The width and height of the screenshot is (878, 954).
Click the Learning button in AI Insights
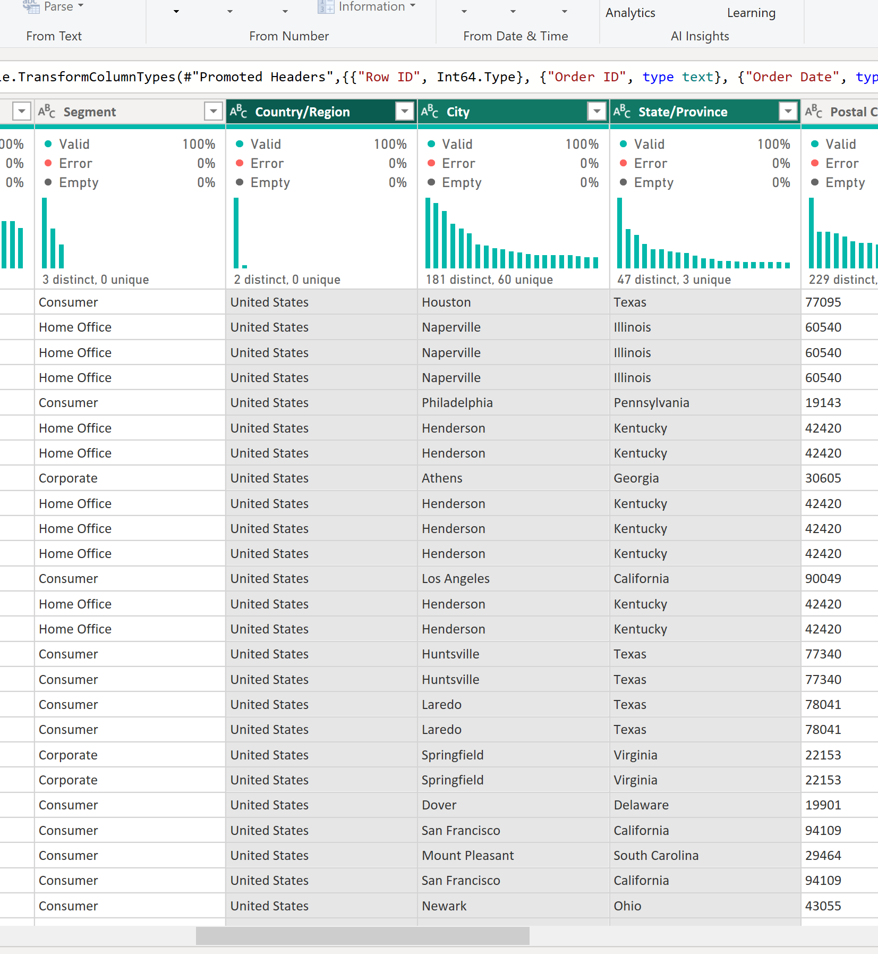751,13
